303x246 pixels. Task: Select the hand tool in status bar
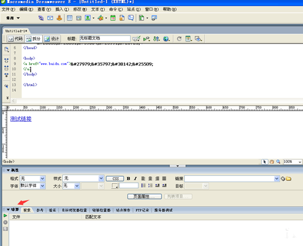272,162
